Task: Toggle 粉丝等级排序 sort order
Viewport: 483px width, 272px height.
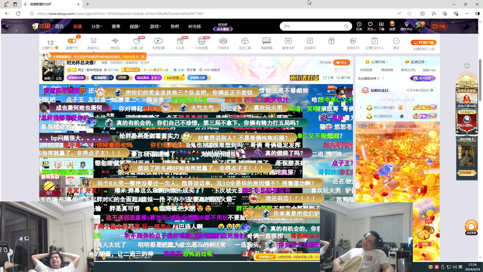Action: tap(369, 78)
